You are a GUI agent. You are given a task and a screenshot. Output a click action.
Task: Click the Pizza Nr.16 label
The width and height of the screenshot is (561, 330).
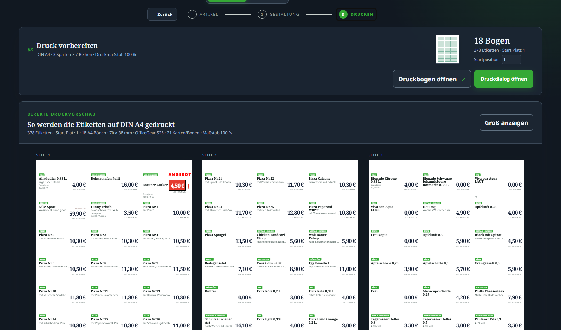pos(151,319)
